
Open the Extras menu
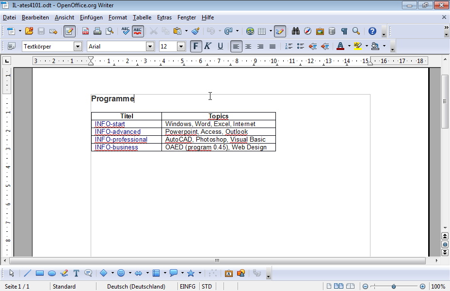164,17
